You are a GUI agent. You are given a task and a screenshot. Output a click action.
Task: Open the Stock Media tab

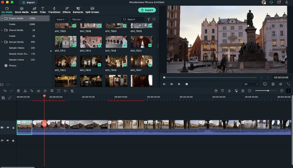(22, 10)
